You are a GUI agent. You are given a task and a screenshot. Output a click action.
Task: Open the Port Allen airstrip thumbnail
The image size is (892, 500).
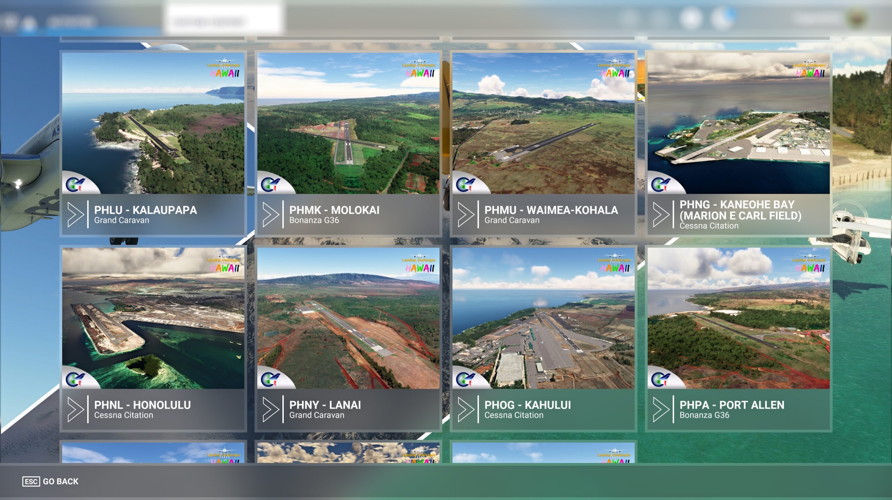(739, 318)
